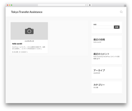132x111 pixels.
Task: Click the browser address bar
Action: coord(63,5)
